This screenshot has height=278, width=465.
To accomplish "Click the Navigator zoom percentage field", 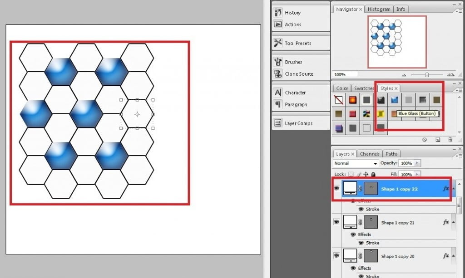I will click(x=345, y=74).
